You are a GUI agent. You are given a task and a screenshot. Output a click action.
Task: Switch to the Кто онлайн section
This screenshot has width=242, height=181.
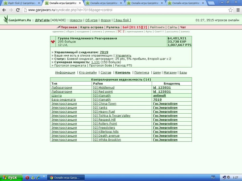click(88, 72)
